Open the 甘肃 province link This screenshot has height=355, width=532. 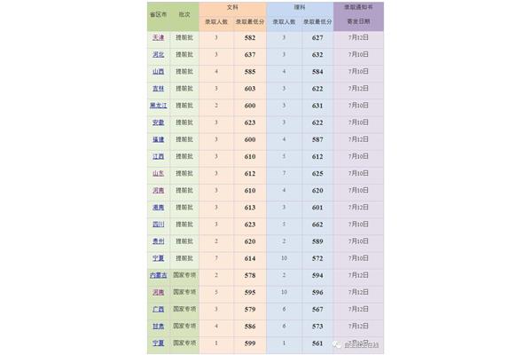158,327
